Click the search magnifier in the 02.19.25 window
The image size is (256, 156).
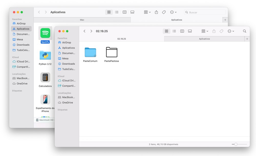pyautogui.click(x=244, y=31)
